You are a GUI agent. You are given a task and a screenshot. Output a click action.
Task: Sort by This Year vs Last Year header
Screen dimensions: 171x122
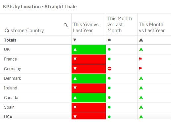[x=86, y=28]
